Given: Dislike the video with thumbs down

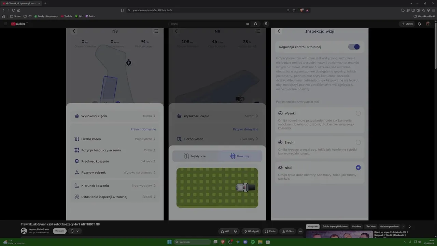Looking at the screenshot, I should pos(236,231).
